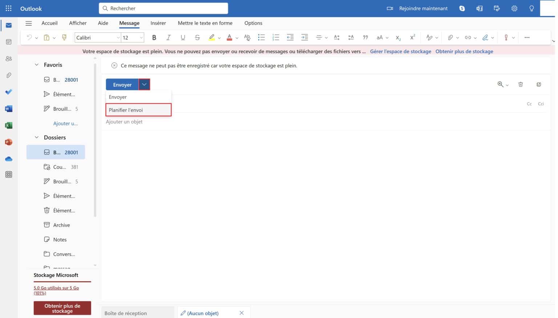Image resolution: width=558 pixels, height=318 pixels.
Task: Expand the Envoyer split-button dropdown
Action: (144, 84)
